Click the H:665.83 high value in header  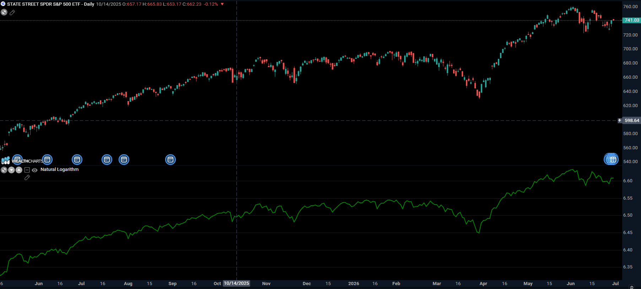tap(152, 4)
